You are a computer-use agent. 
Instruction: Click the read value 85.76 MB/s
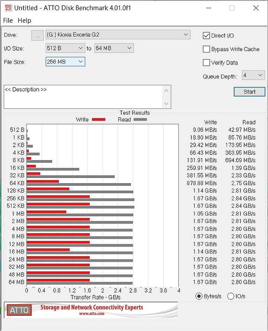point(242,138)
